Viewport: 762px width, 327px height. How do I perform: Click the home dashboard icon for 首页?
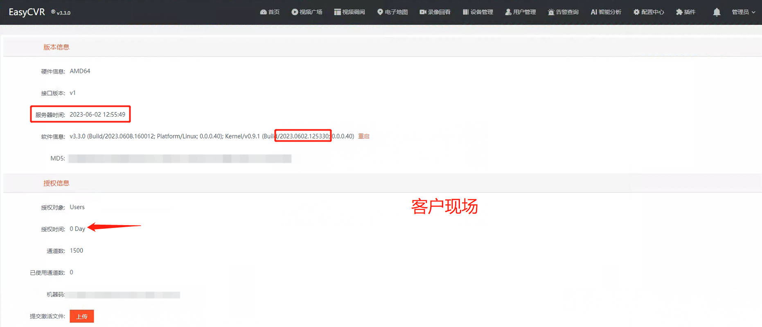click(263, 12)
